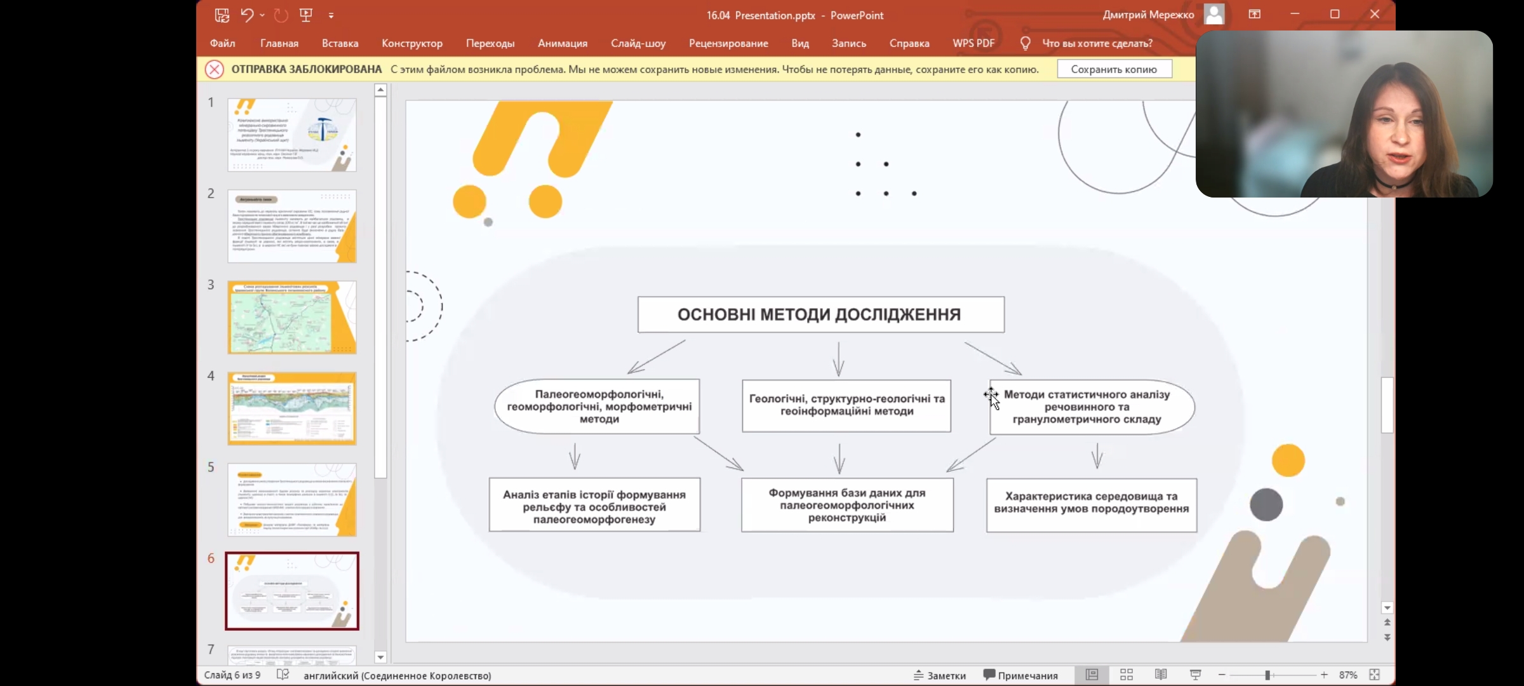Click the Undo arrow icon

click(247, 15)
